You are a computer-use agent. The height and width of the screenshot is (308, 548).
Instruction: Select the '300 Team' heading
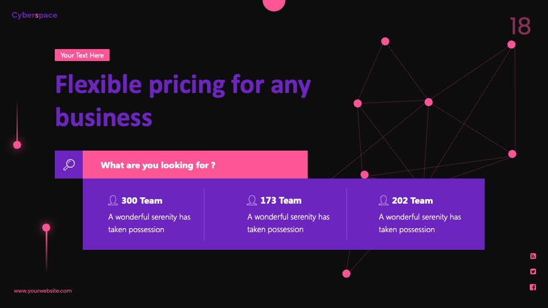pos(142,200)
